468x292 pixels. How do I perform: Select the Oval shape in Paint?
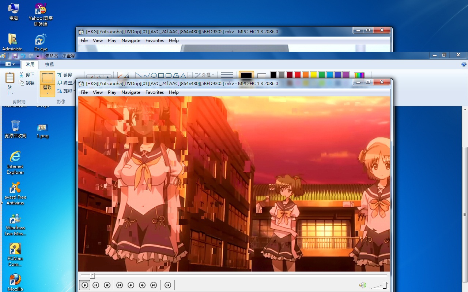tap(154, 76)
